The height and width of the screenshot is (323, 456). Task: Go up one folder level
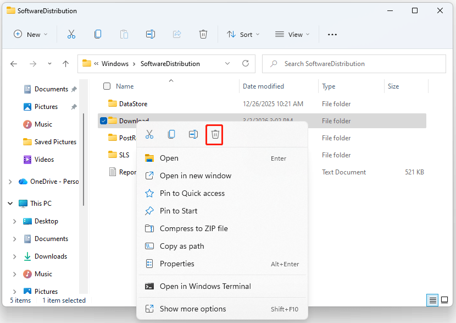tap(65, 64)
